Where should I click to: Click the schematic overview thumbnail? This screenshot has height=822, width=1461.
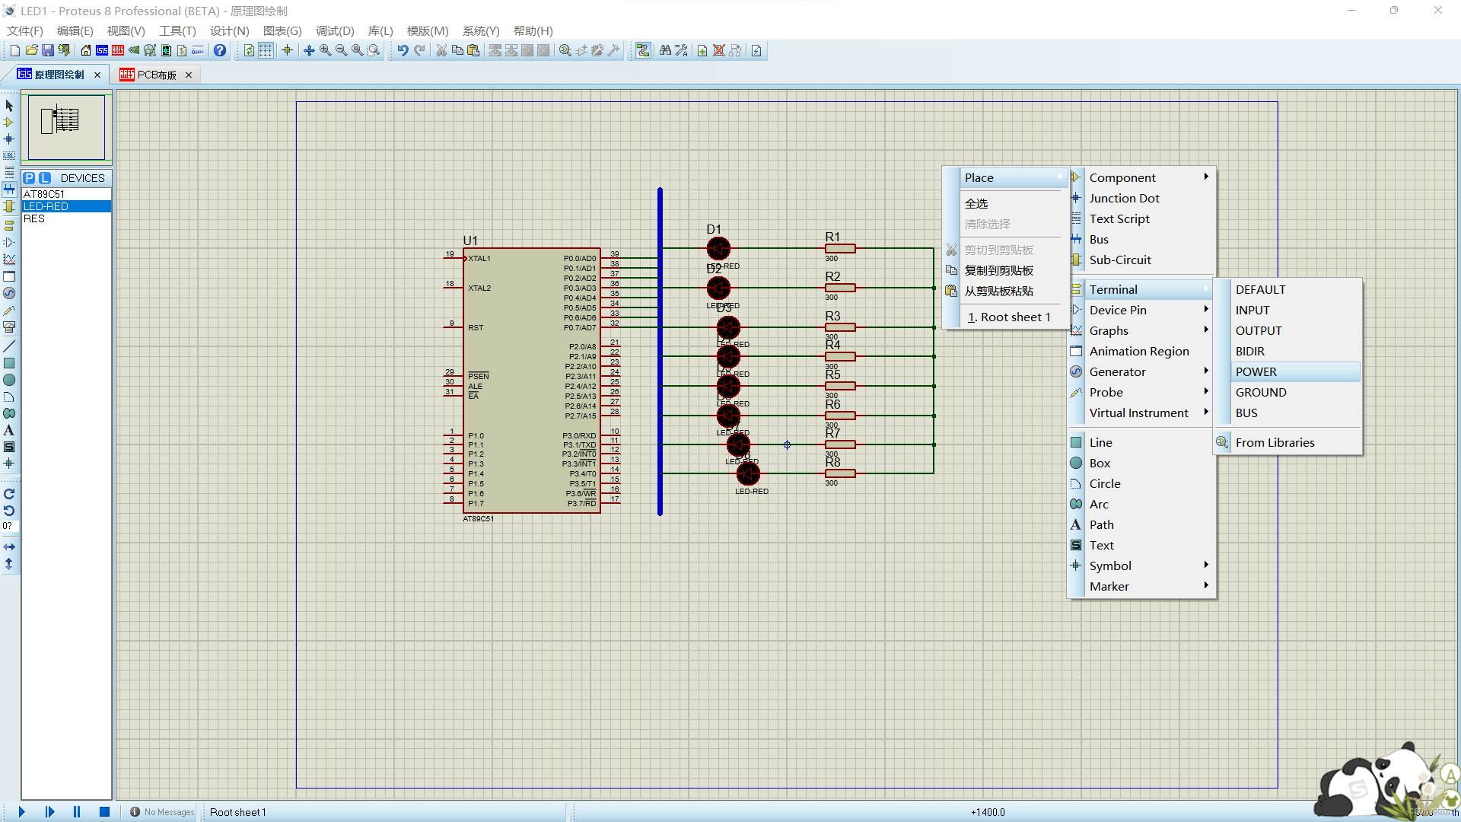[66, 127]
